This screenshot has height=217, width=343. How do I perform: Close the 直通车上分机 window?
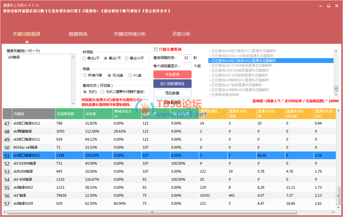click(x=337, y=6)
